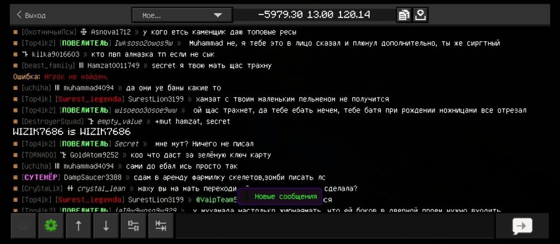Select the kilka9016603 message about пвп алмазка
This screenshot has width=560, height=244.
click(114, 55)
